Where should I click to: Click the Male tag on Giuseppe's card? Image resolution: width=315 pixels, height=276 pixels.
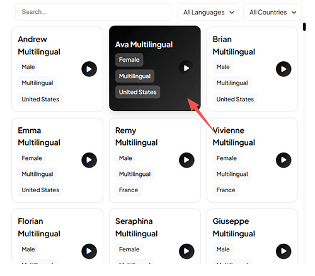click(x=223, y=250)
